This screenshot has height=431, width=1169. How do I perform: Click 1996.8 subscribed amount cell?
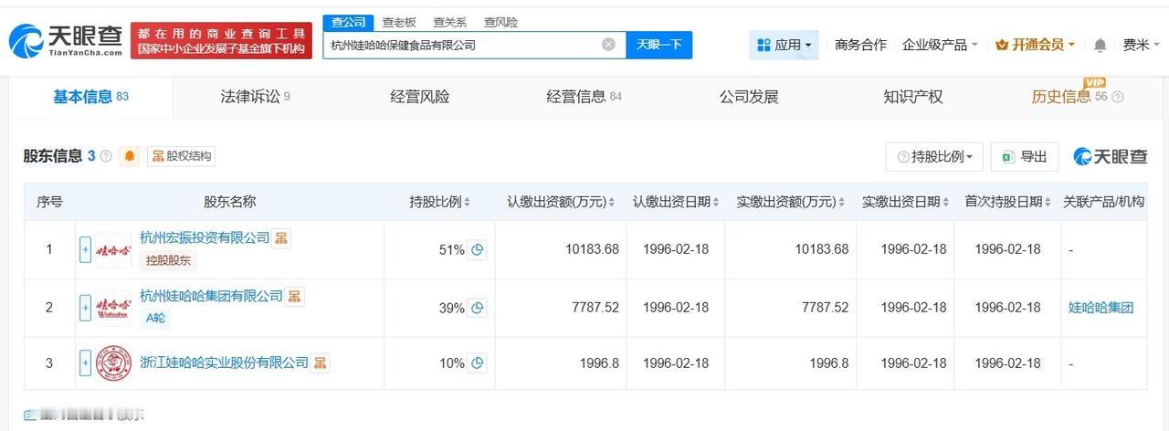[599, 363]
